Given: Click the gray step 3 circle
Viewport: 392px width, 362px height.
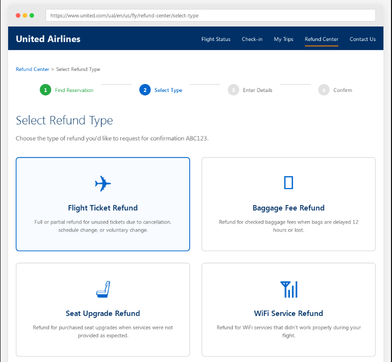Looking at the screenshot, I should tap(233, 90).
